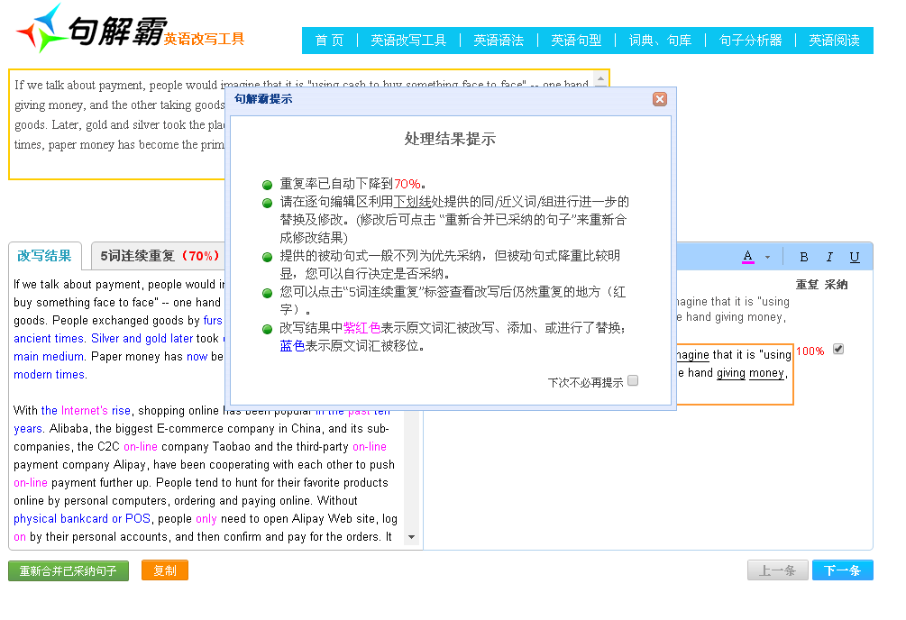Click blue text "modern times" in result
This screenshot has width=906, height=620.
50,374
